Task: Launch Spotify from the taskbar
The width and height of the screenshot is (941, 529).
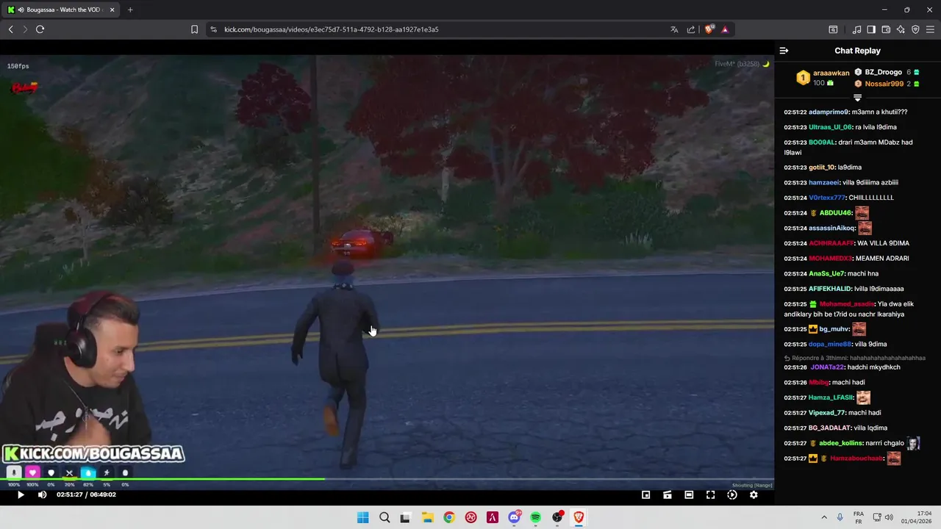Action: tap(535, 517)
